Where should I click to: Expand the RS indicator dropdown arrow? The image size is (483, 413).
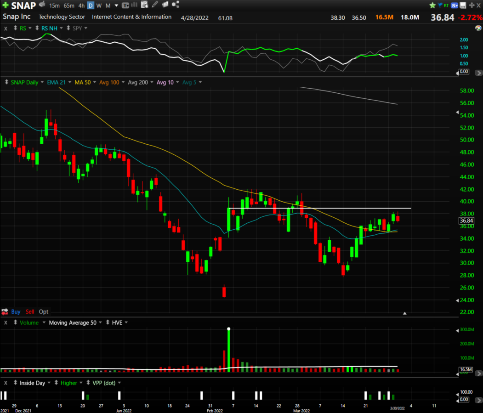[x=30, y=28]
